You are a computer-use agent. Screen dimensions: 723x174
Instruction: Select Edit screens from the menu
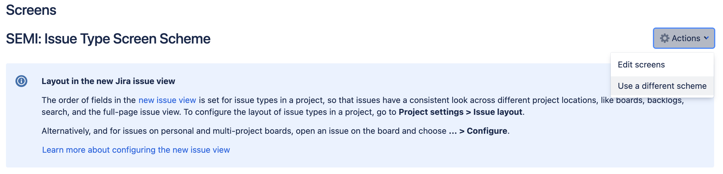[641, 65]
